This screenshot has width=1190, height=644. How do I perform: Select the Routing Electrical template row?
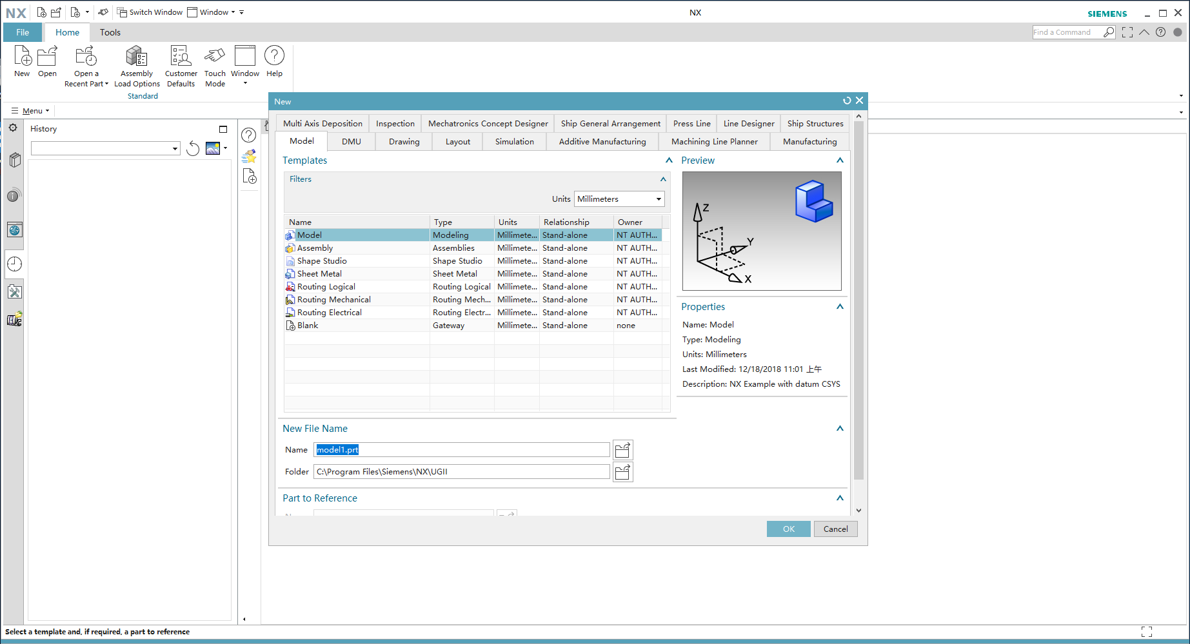click(473, 313)
